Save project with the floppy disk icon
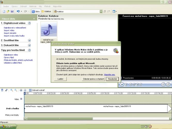The height and width of the screenshot is (129, 172). [x=12, y=11]
